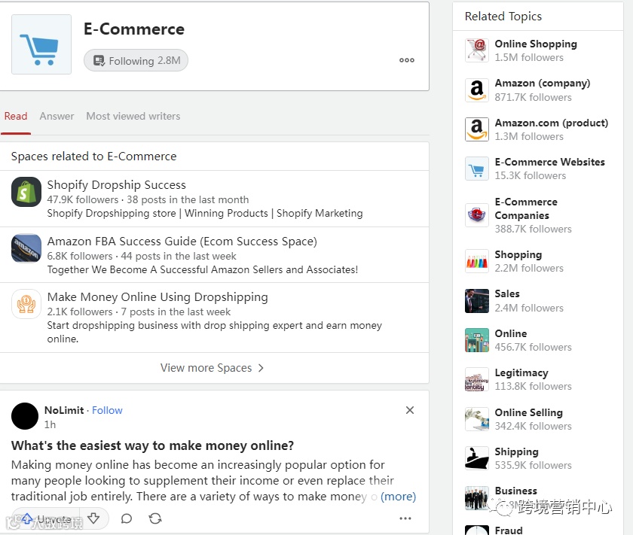
Task: Click the 'Related Topics' heading
Action: [x=503, y=16]
